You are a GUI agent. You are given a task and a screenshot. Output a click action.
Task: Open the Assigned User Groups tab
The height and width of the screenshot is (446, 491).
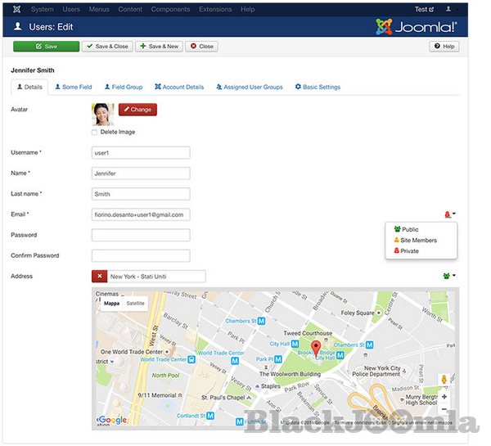pos(250,87)
